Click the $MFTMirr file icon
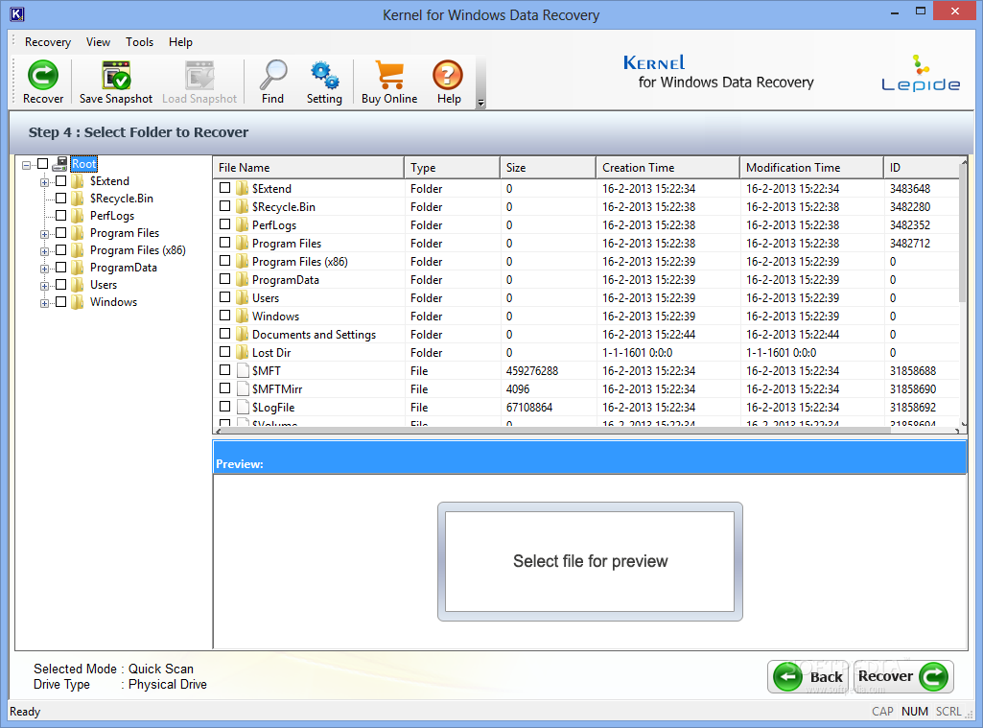This screenshot has height=728, width=983. click(x=243, y=388)
